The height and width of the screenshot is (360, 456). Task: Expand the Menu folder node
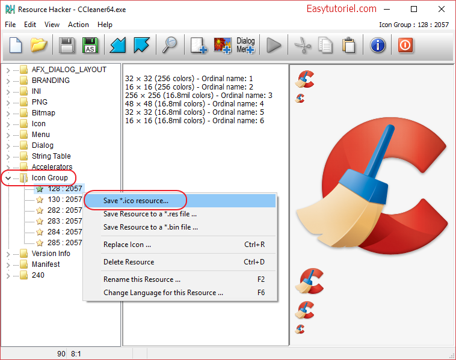pyautogui.click(x=8, y=135)
